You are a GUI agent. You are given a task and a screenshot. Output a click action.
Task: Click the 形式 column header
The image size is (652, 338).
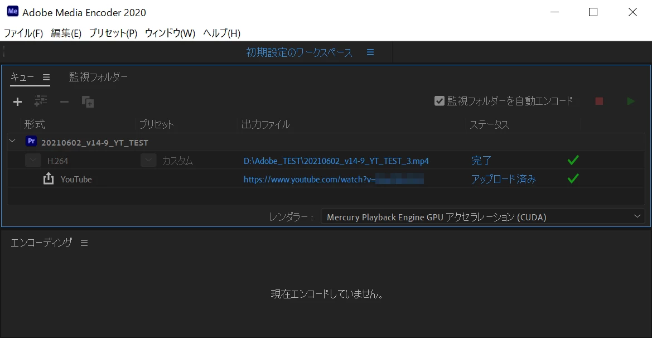coord(35,124)
